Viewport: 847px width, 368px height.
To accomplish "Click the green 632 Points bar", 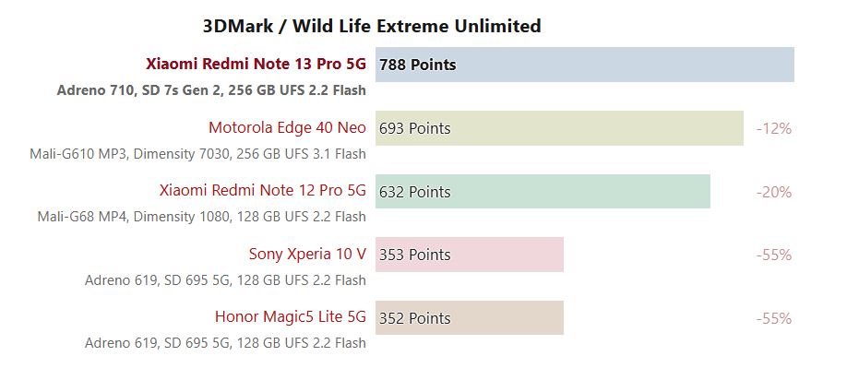I will tap(543, 192).
